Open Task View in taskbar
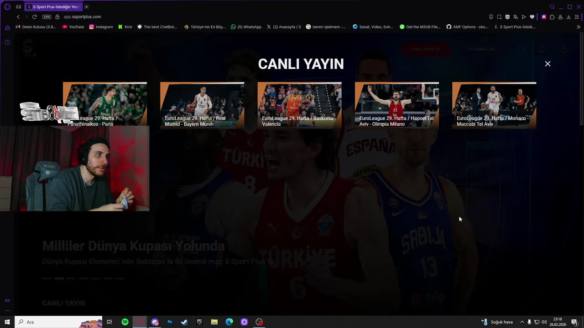 point(109,322)
